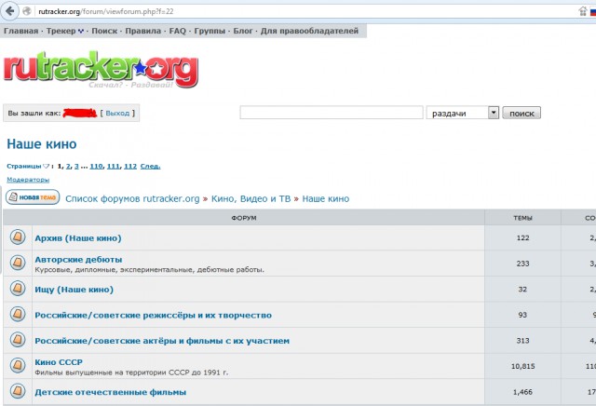The image size is (596, 406).
Task: Open FAQ in the top menu
Action: click(x=178, y=31)
